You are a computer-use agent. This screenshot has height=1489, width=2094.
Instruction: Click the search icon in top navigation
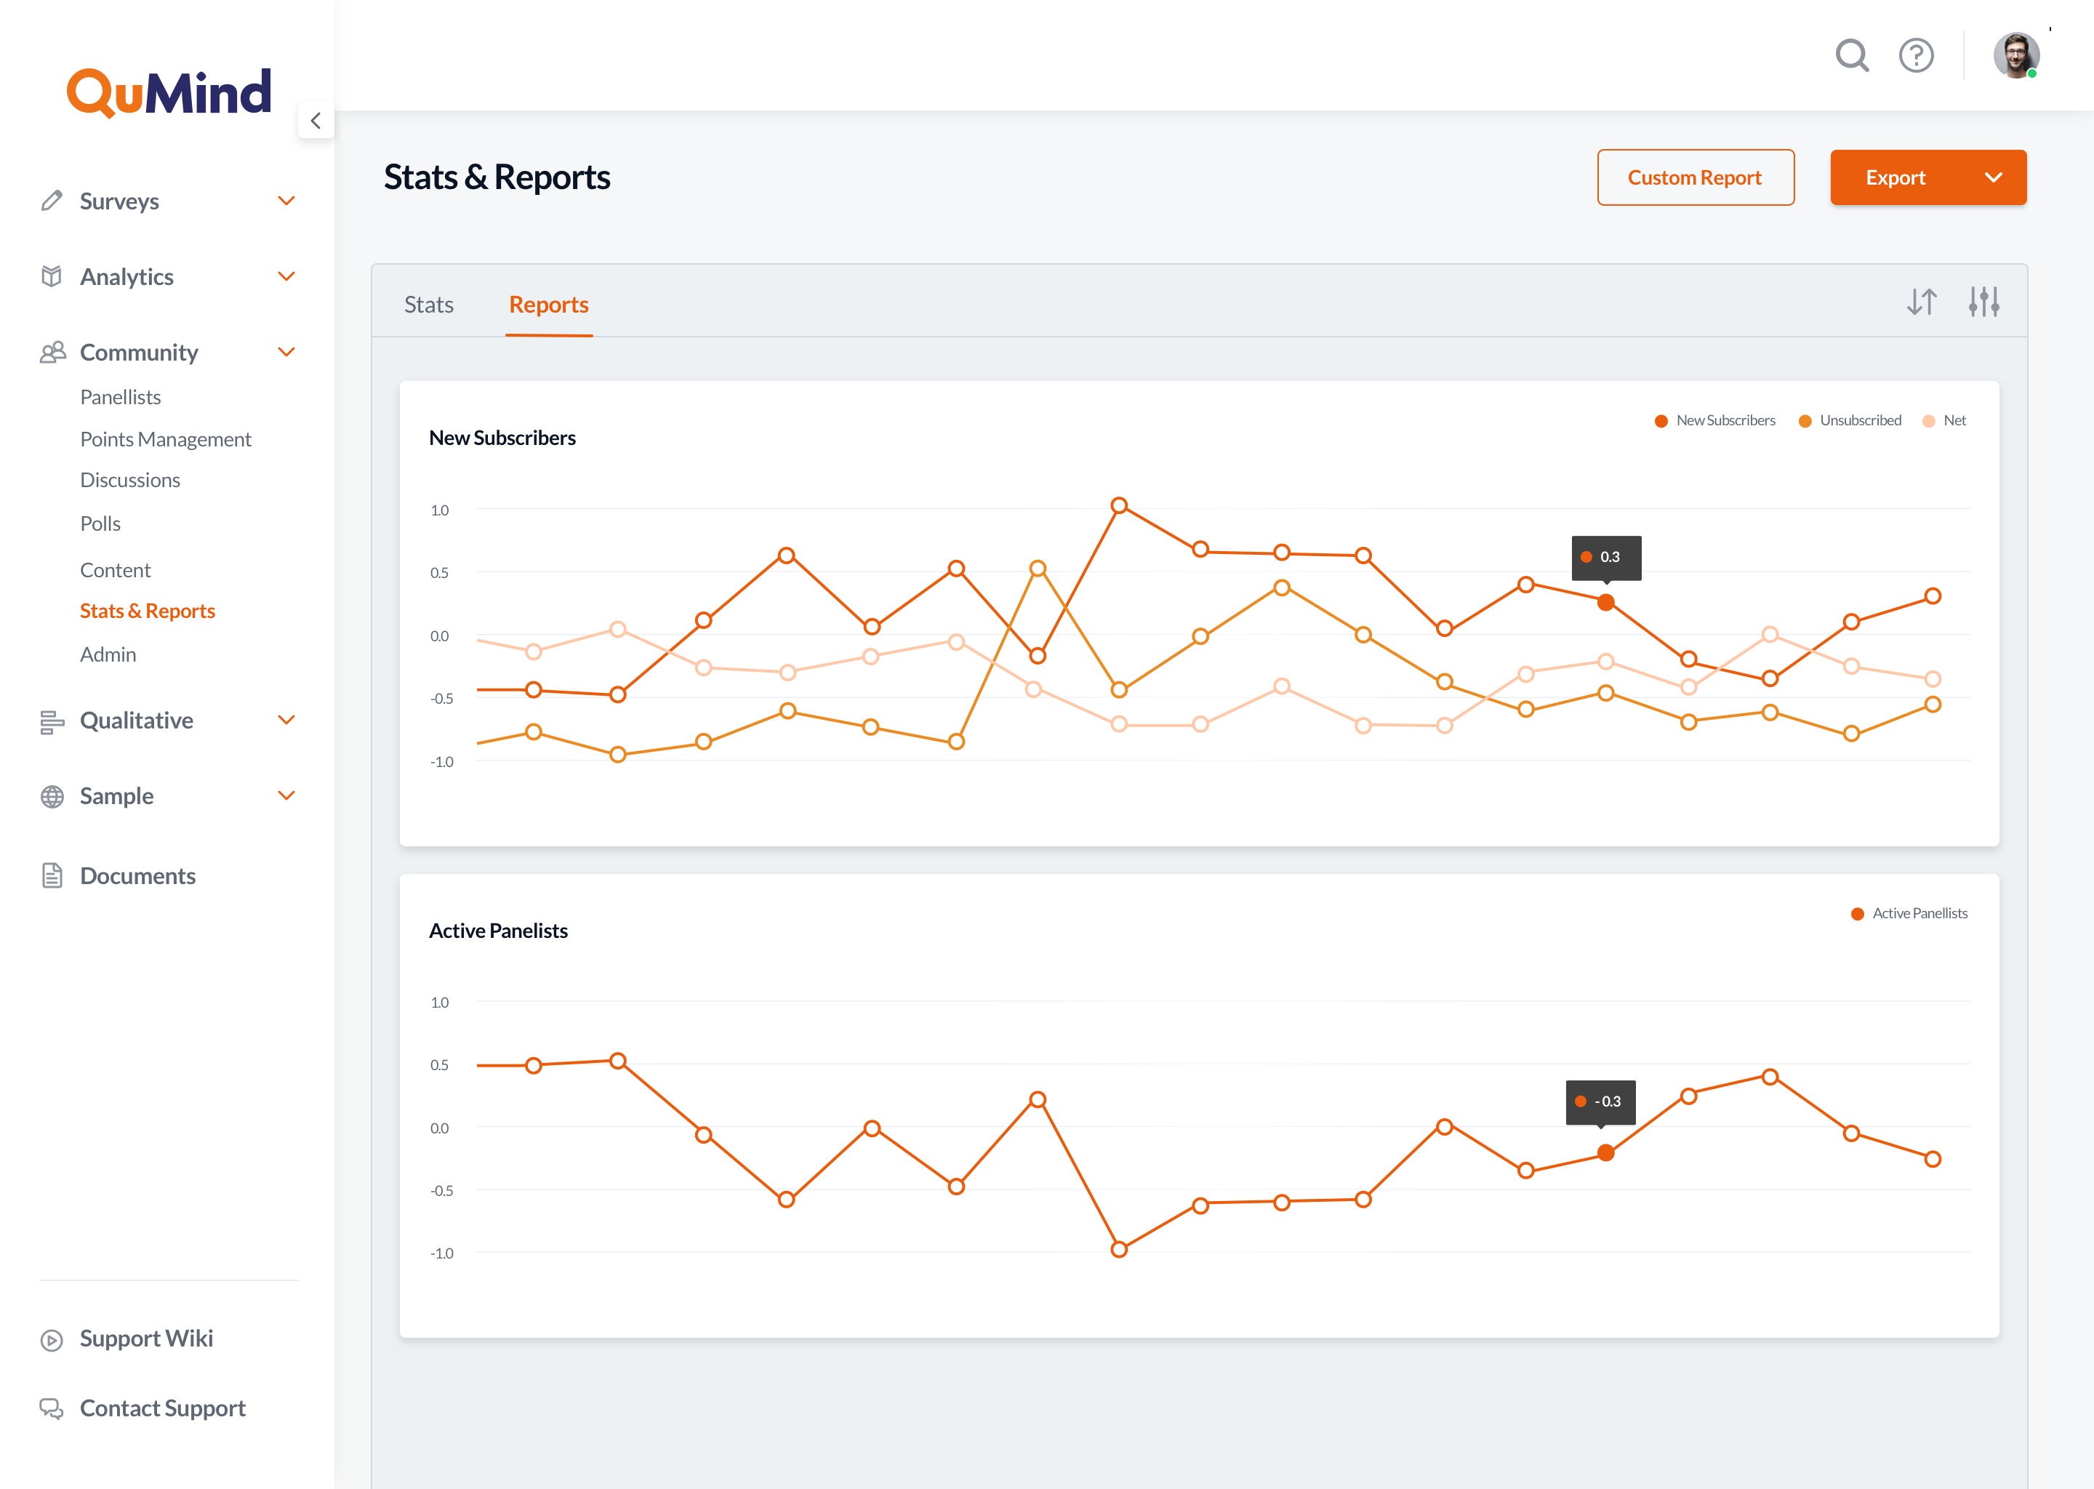click(x=1853, y=58)
